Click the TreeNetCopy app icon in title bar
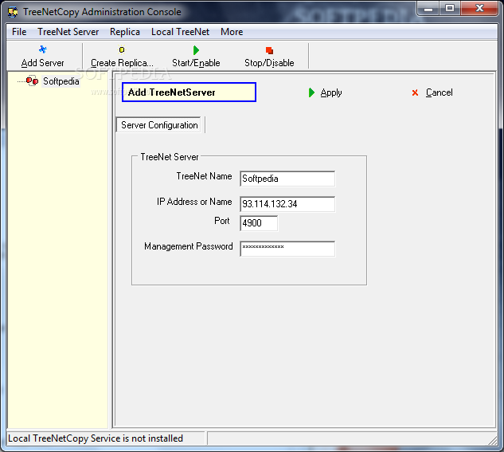Image resolution: width=504 pixels, height=452 pixels. coord(13,12)
